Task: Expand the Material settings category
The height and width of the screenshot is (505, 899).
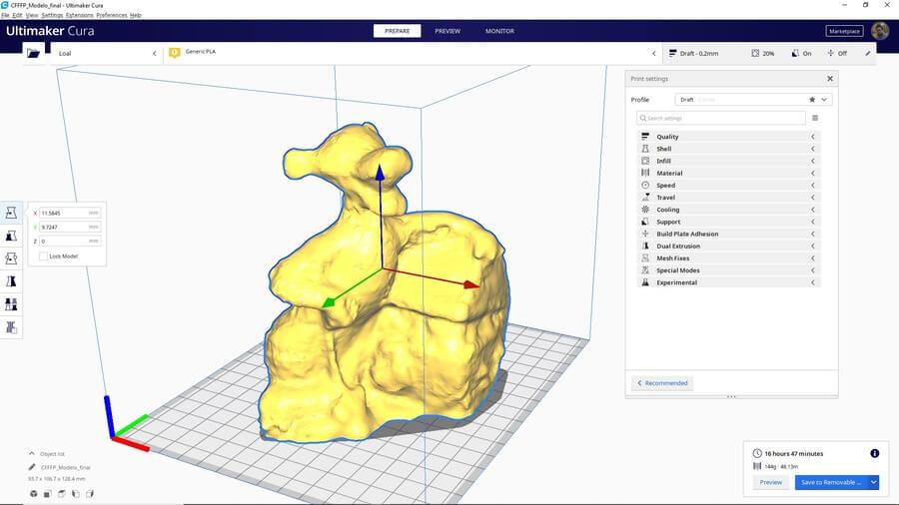Action: pos(729,173)
